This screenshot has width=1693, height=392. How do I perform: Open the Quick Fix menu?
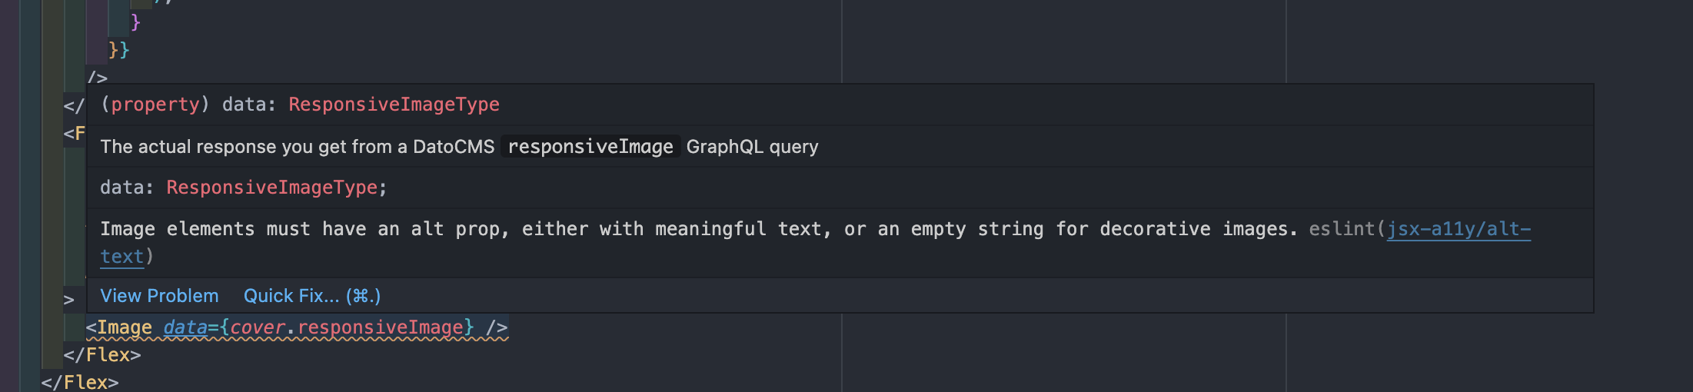(311, 296)
